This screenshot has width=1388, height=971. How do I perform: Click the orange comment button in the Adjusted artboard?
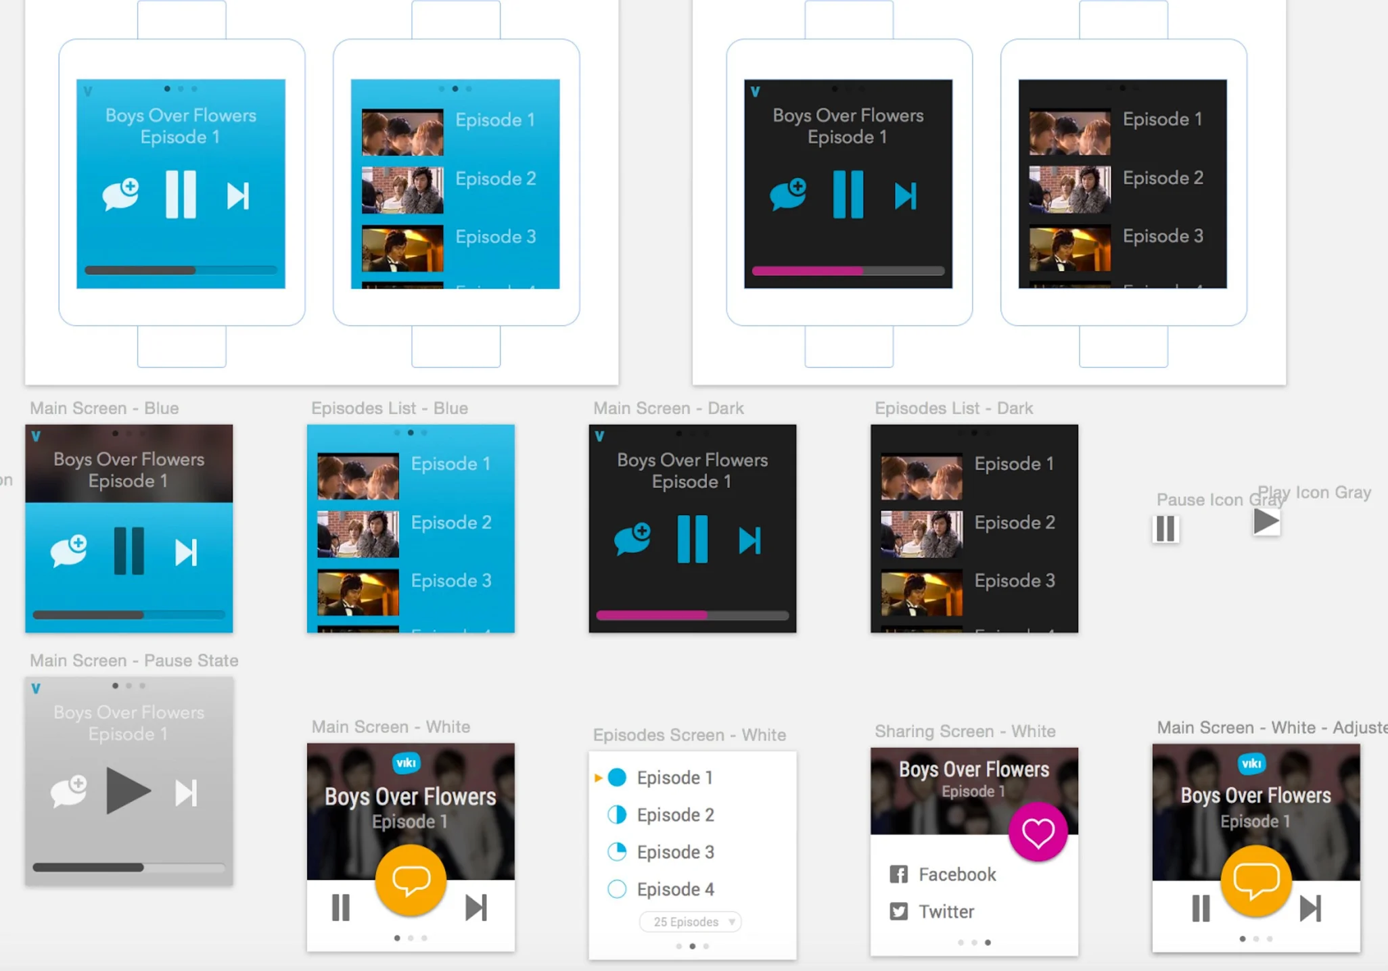point(1256,881)
